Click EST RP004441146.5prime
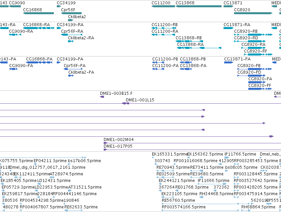The image size is (281, 212). click(75, 194)
